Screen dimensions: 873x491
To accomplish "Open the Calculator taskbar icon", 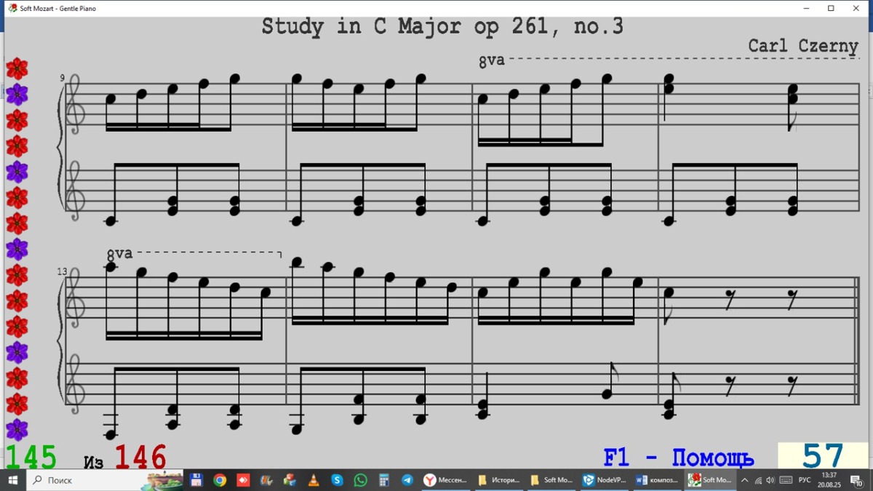I will point(383,480).
